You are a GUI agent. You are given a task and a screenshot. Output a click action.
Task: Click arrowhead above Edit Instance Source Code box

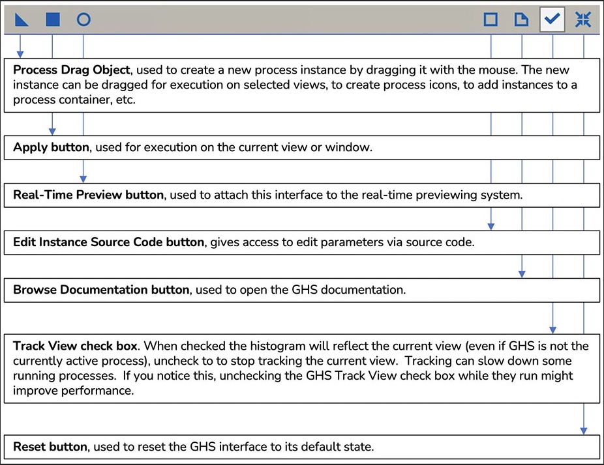coord(491,226)
